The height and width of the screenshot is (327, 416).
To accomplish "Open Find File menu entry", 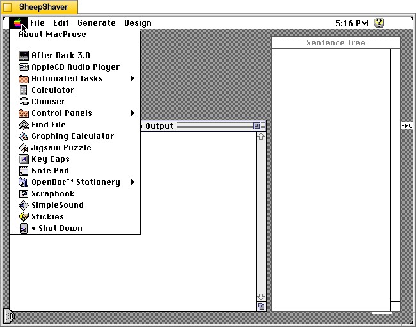I will click(75, 125).
